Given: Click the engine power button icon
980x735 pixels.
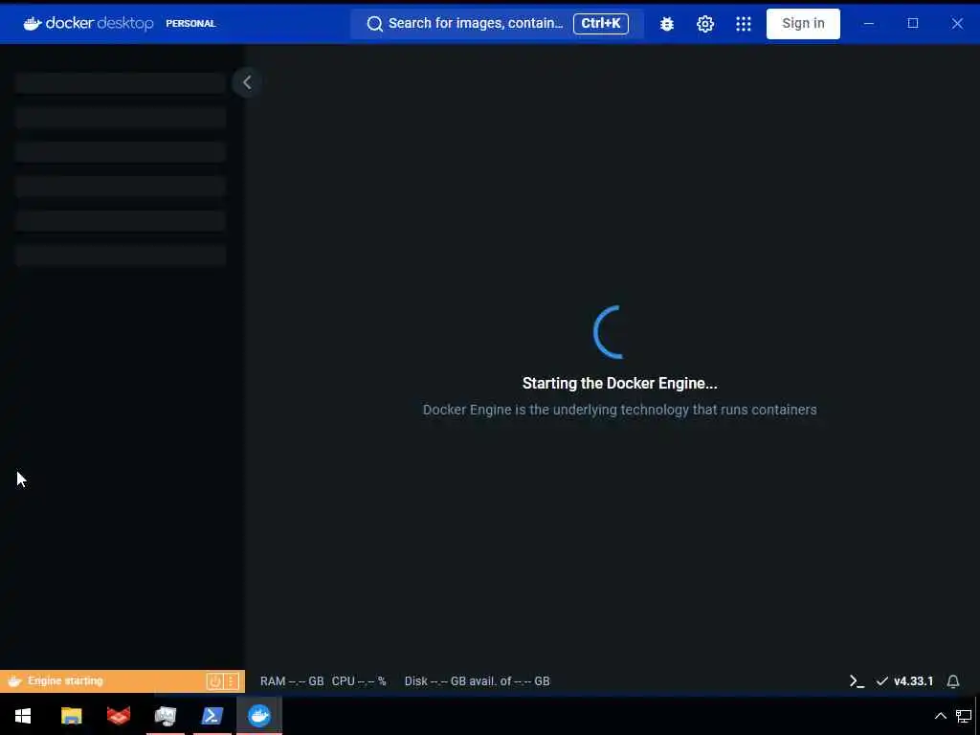Looking at the screenshot, I should [x=214, y=680].
